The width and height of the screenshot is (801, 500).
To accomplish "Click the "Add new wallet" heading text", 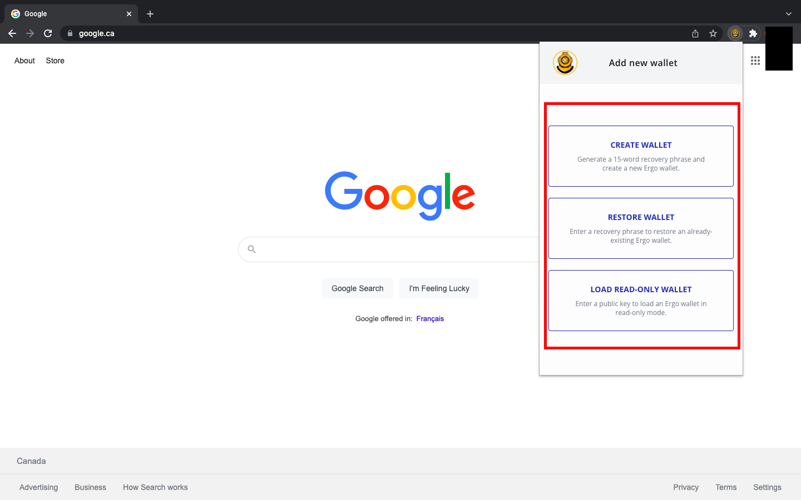I will [643, 63].
